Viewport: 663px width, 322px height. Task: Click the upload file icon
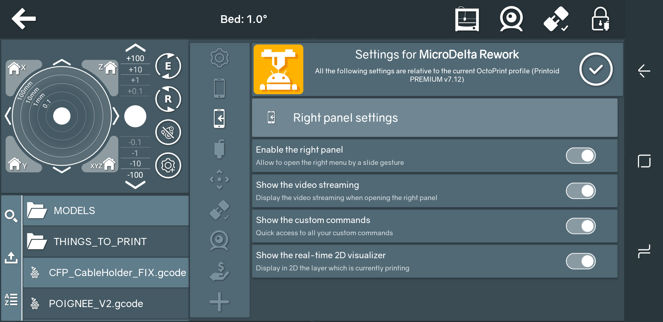coord(11,258)
